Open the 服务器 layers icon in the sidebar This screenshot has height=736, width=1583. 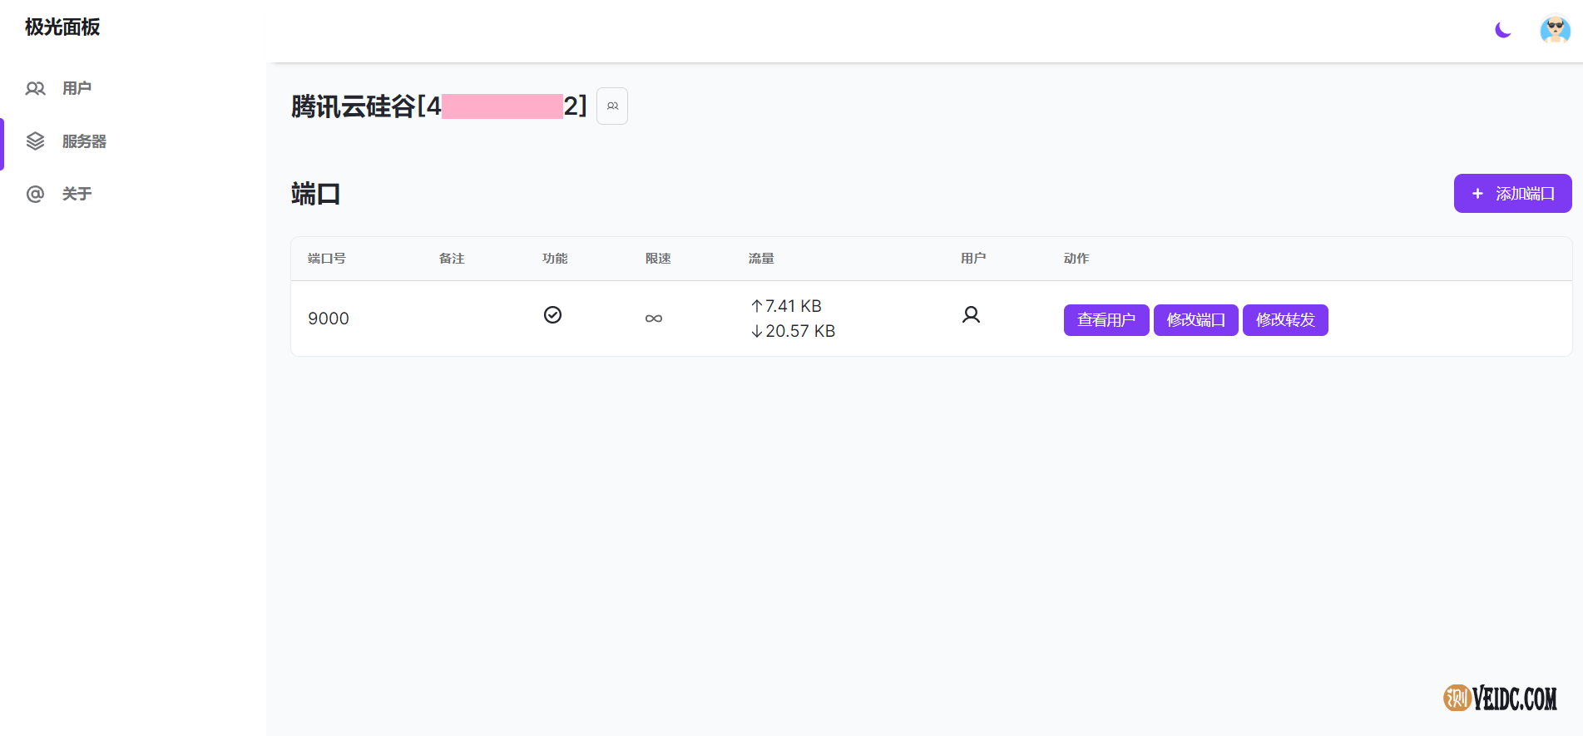coord(35,141)
